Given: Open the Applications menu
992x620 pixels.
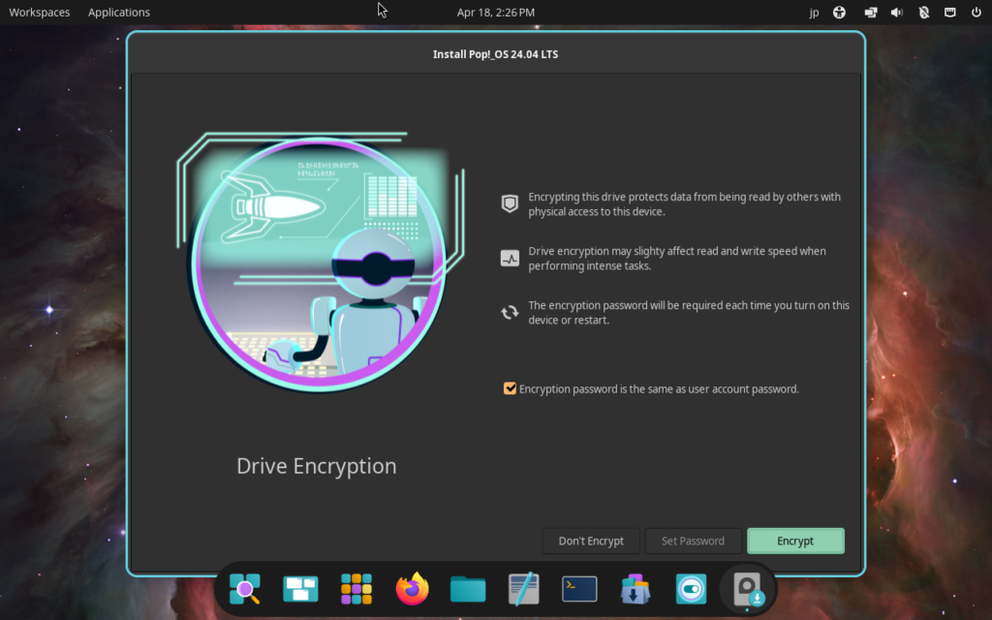Looking at the screenshot, I should click(119, 13).
